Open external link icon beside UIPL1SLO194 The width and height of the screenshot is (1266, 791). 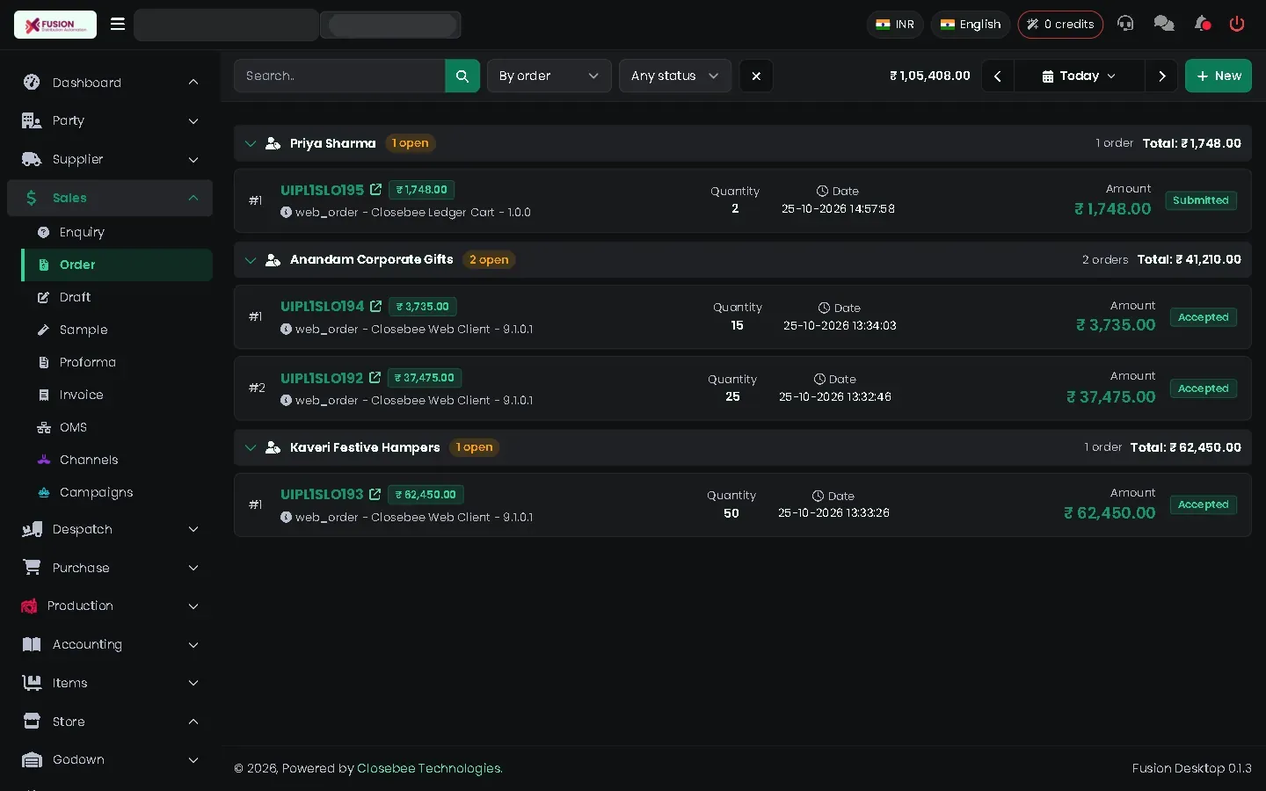point(376,307)
